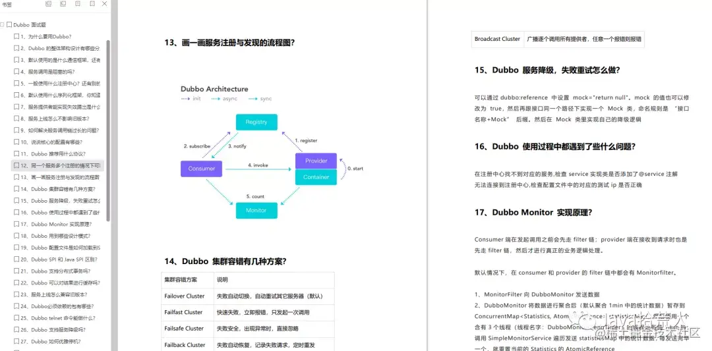Click the '5. count' label above Monitor

tap(255, 196)
